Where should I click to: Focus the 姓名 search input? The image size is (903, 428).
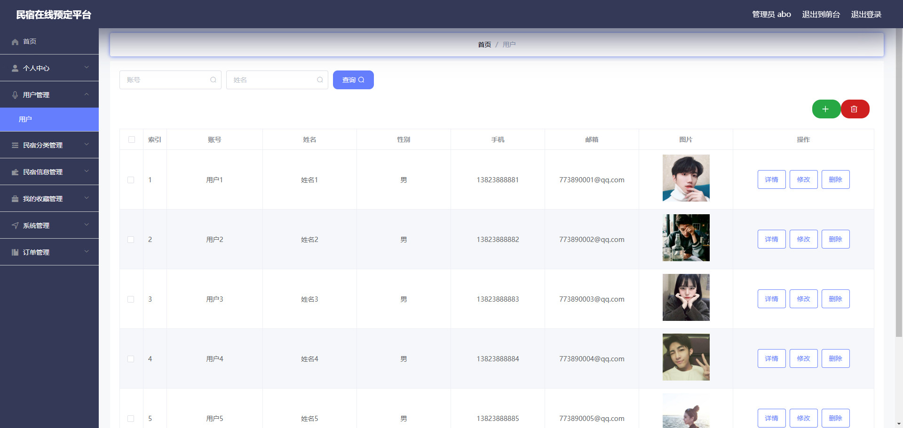tap(277, 80)
